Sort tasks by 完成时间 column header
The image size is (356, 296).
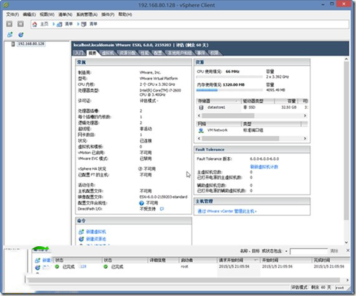pos(331,260)
